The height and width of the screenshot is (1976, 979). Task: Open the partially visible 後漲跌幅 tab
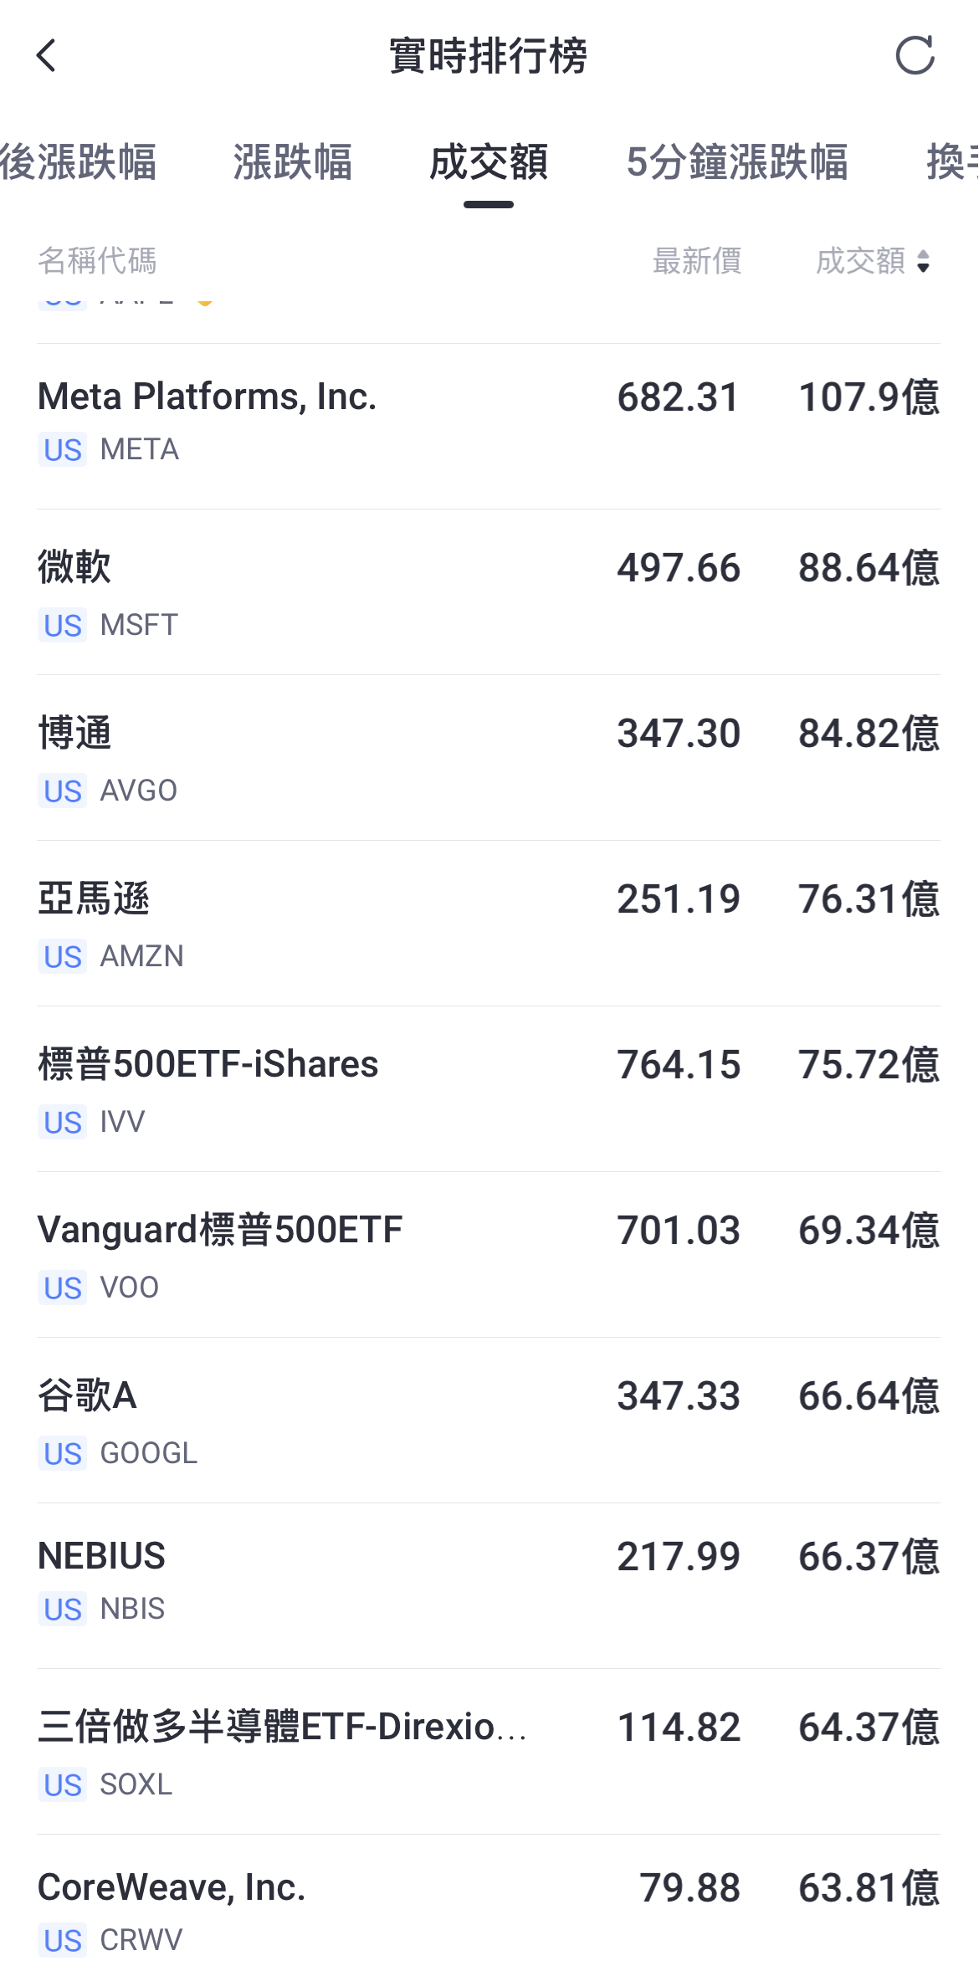(x=78, y=161)
